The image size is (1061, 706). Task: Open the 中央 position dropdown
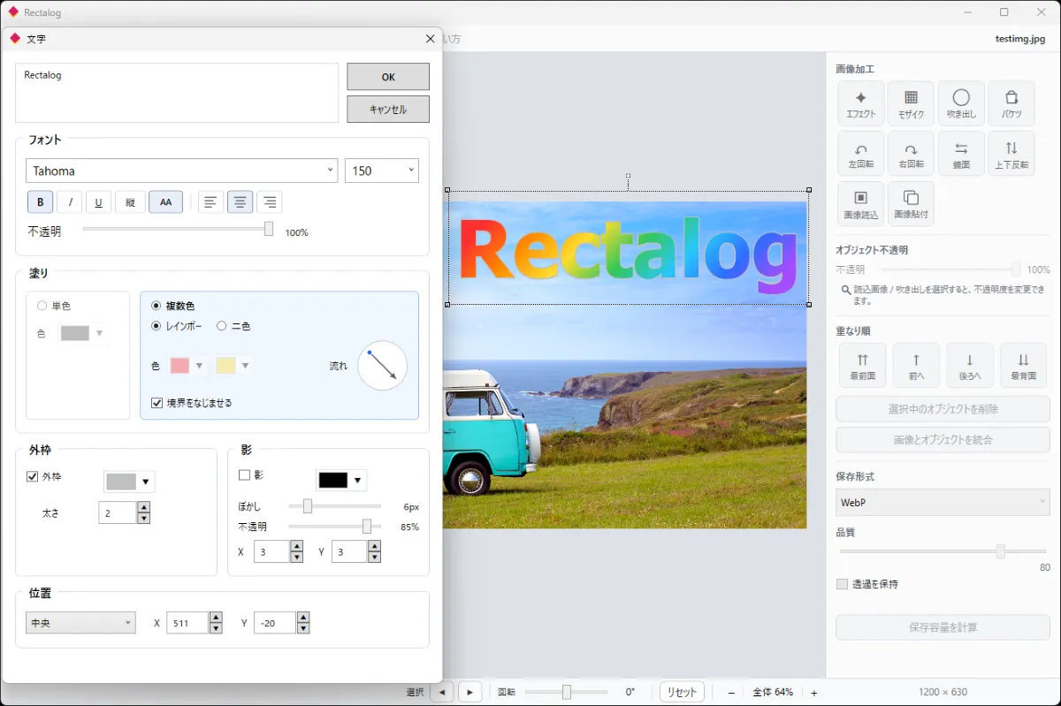(x=80, y=623)
